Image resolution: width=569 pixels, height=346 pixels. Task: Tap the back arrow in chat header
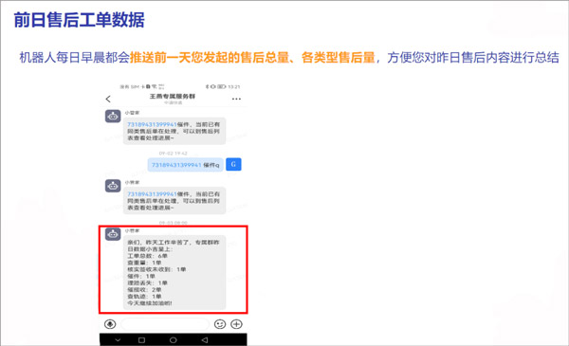(x=108, y=99)
